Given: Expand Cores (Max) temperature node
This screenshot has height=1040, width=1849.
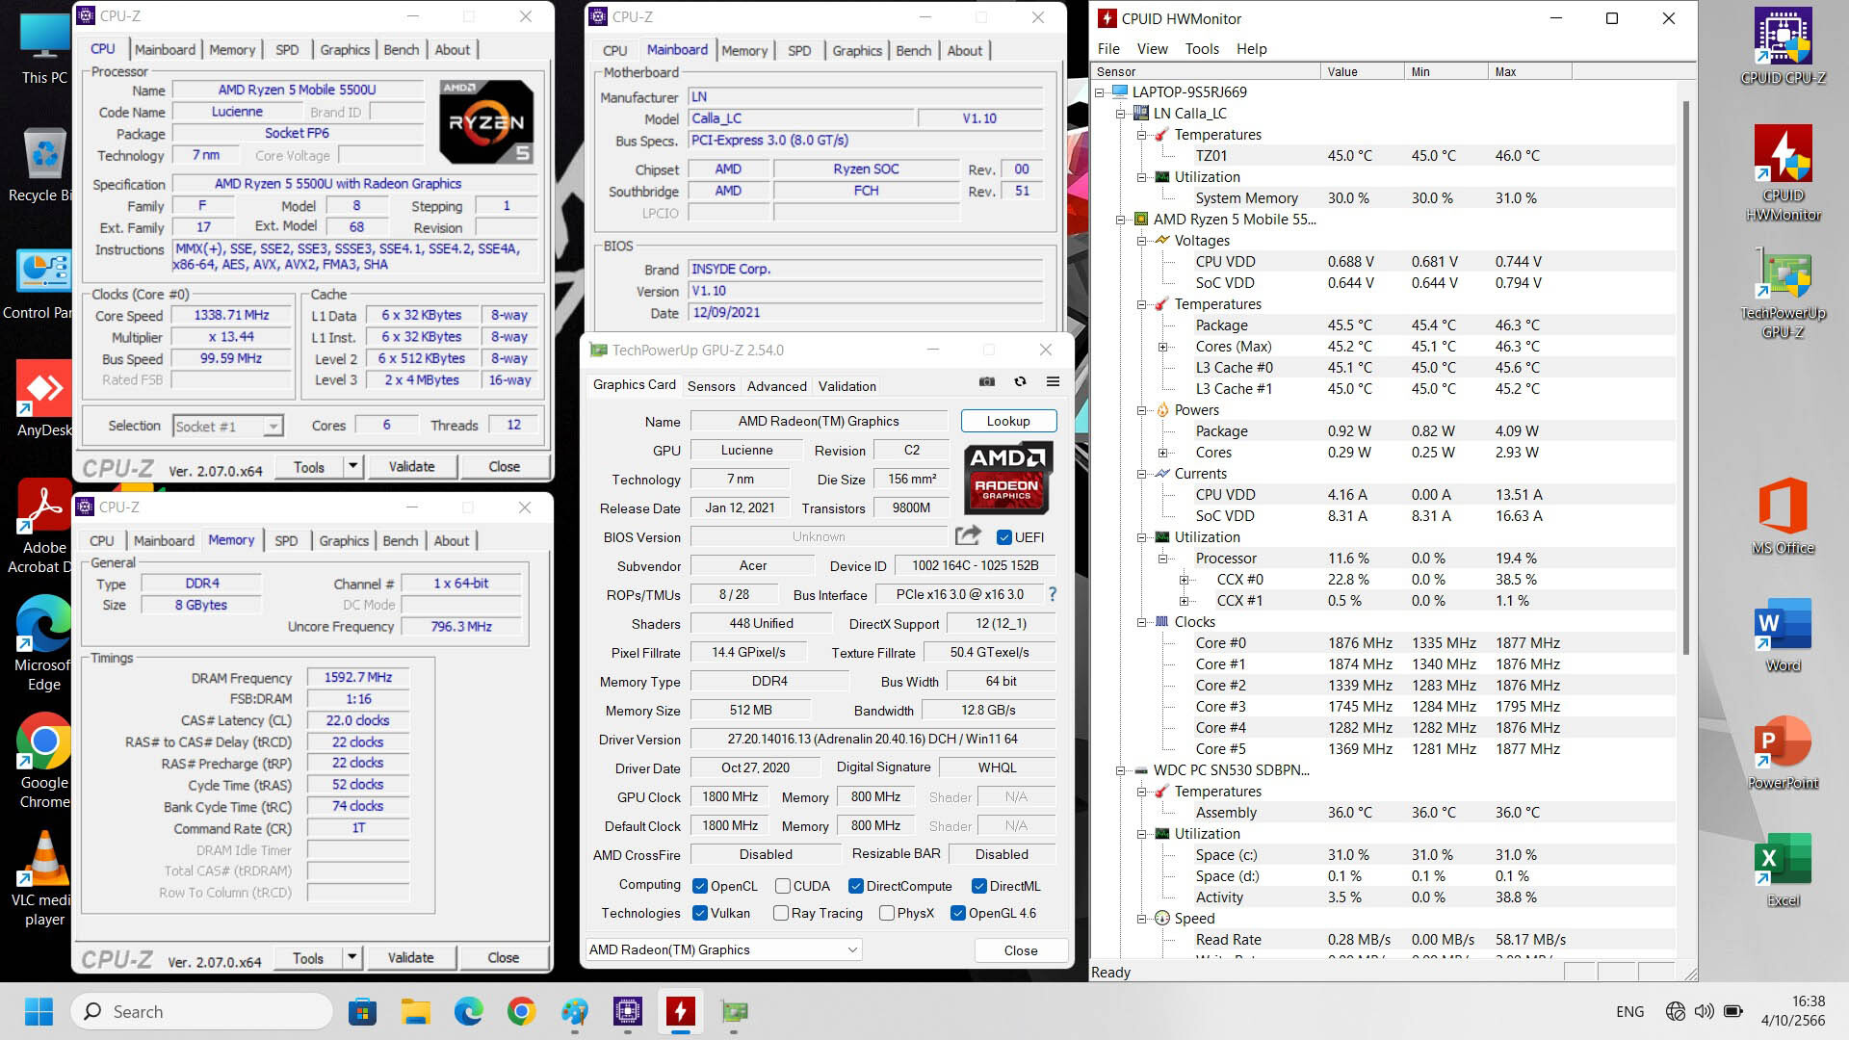Looking at the screenshot, I should (1163, 347).
